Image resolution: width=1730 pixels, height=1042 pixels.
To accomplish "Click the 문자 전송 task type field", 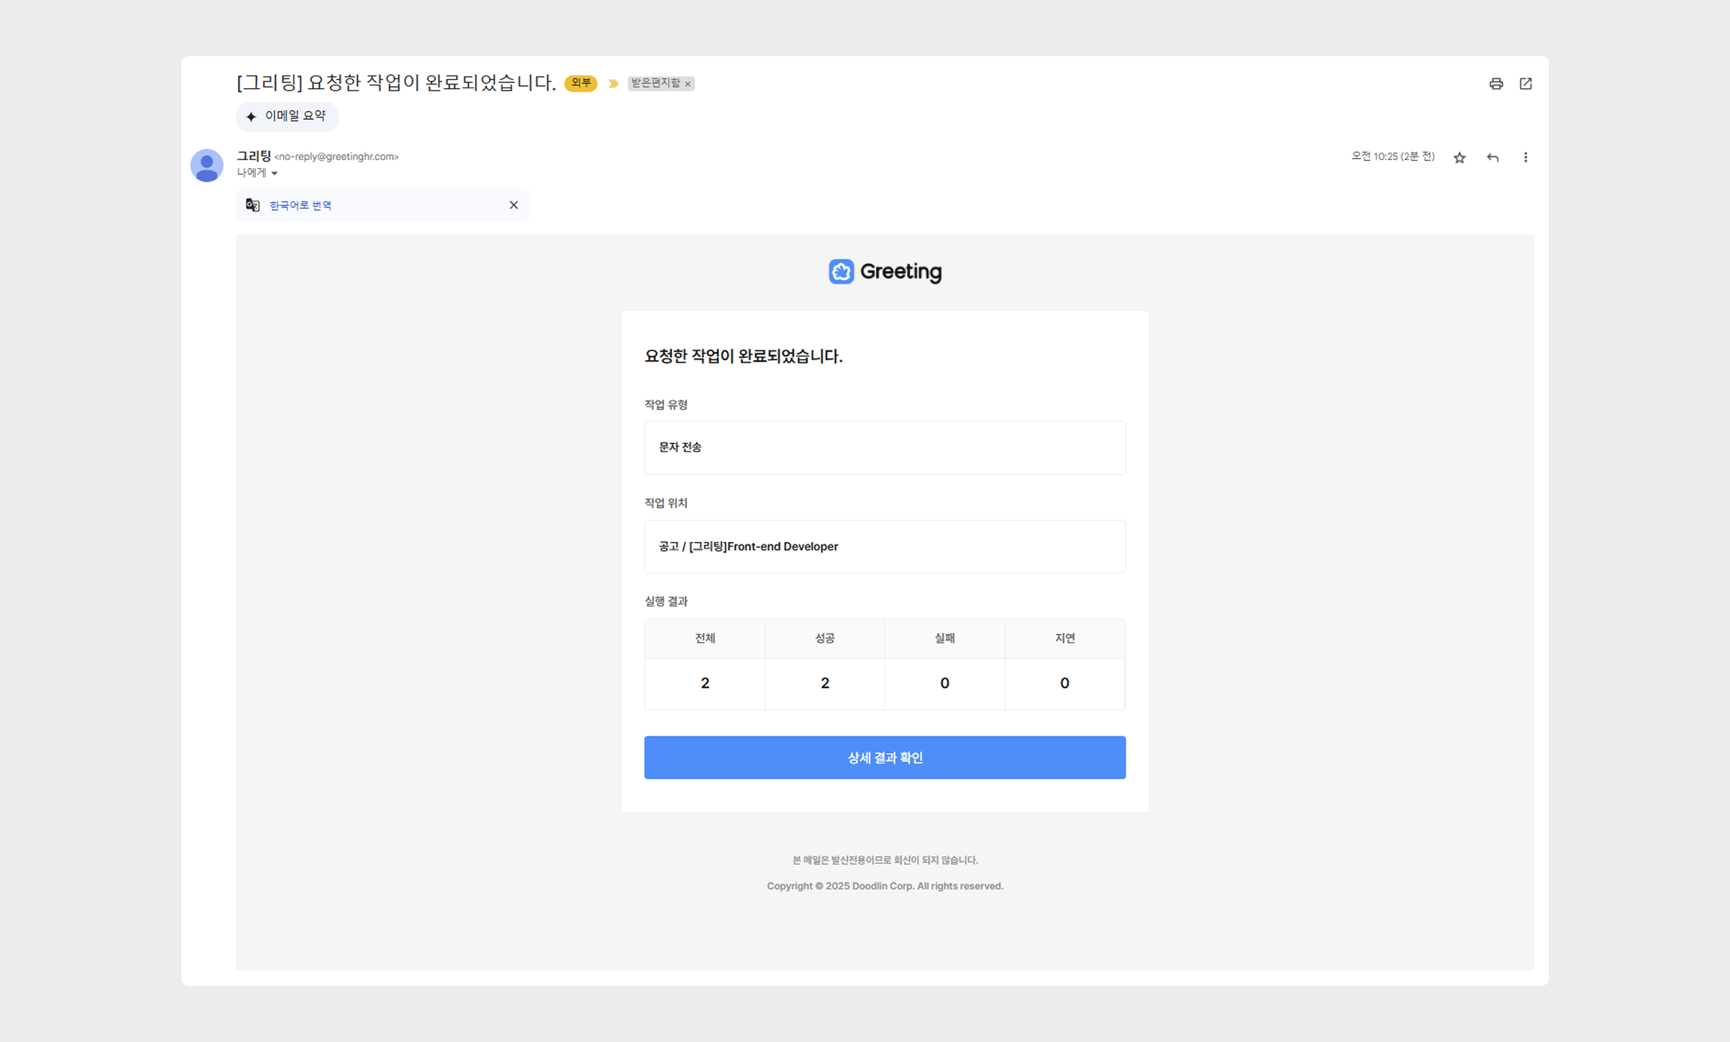I will coord(884,448).
